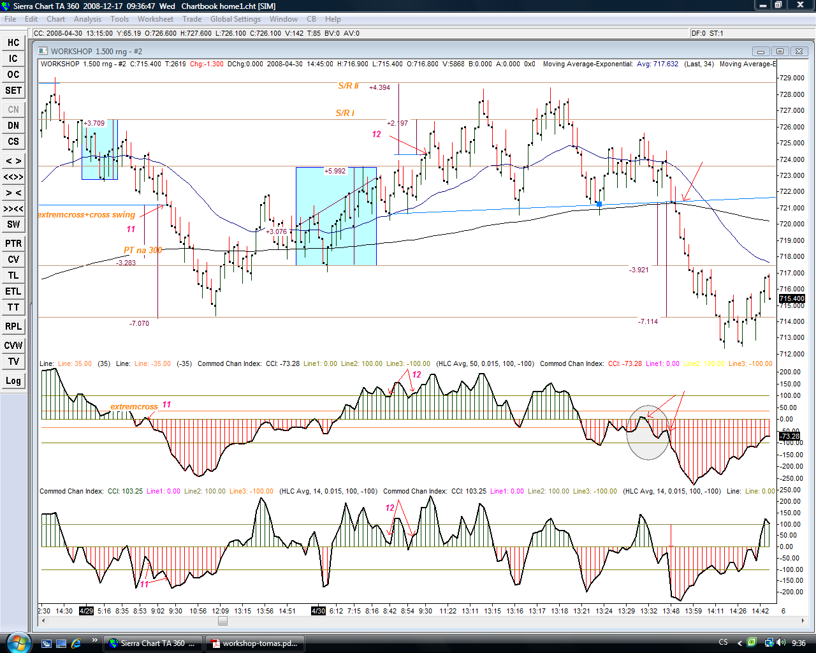This screenshot has height=653, width=816.
Task: Click the RPL replay button
Action: [x=13, y=326]
